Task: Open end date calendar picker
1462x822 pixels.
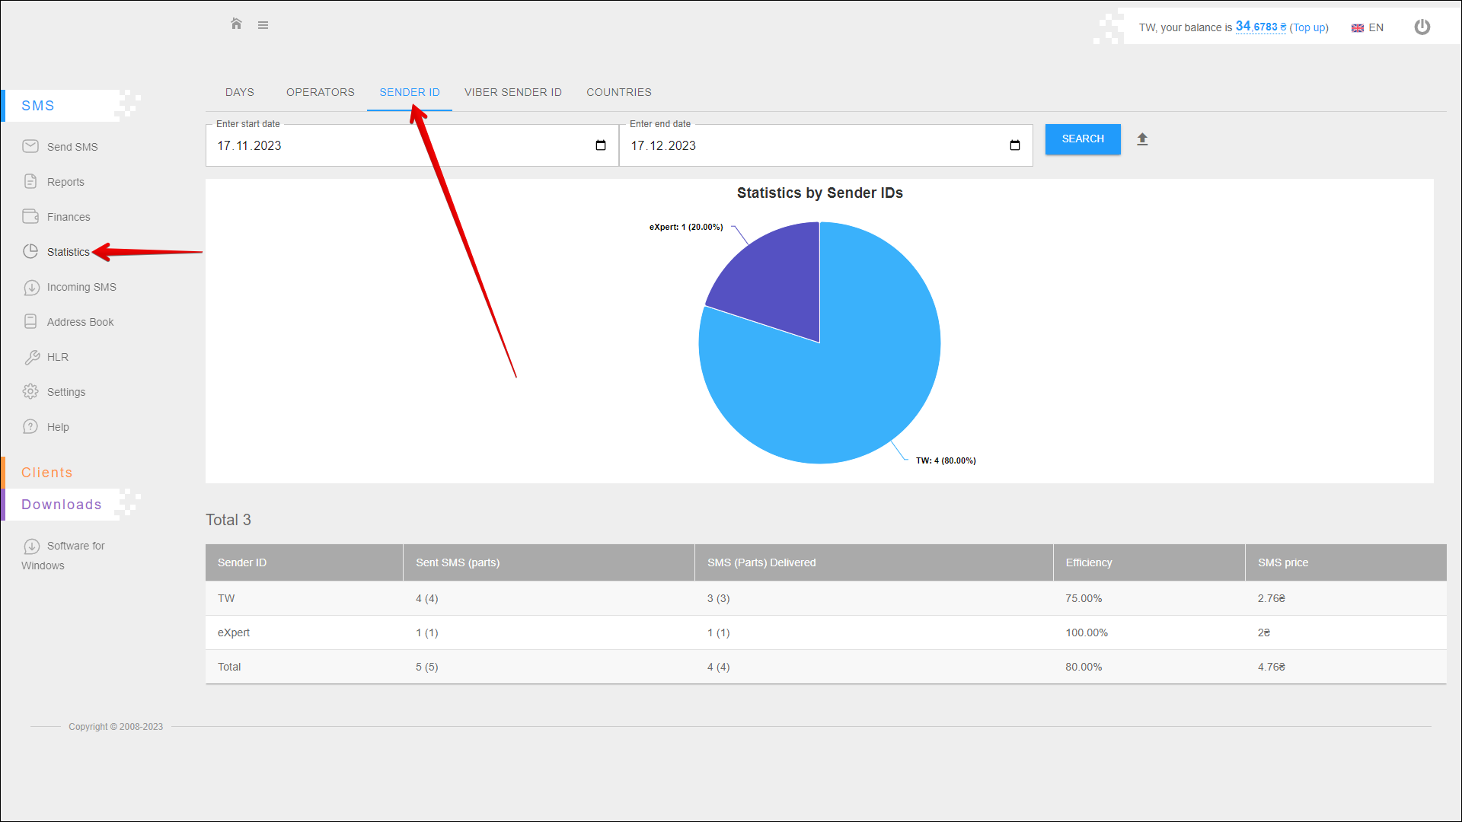Action: click(1014, 145)
